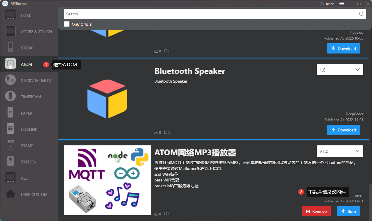Viewport: 372px width, 221px height.
Task: Click Published At: 2022-10-05 text
Action: pos(344,38)
